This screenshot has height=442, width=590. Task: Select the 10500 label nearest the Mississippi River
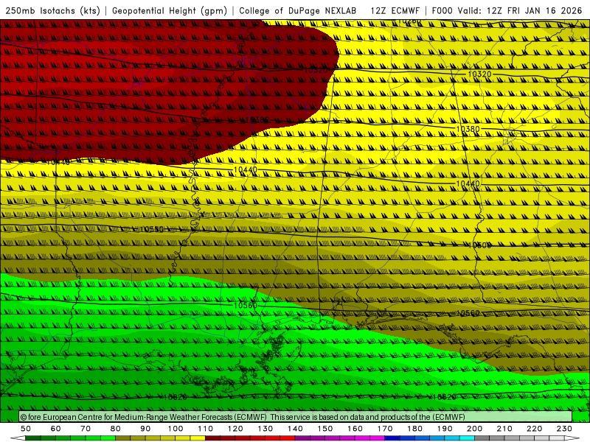[x=152, y=229]
